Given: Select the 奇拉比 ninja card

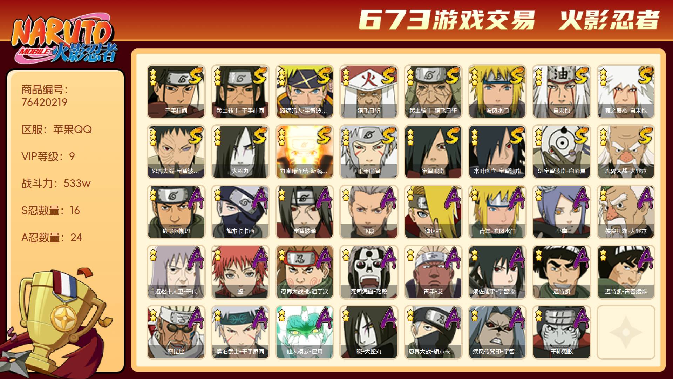Looking at the screenshot, I should coord(176,332).
